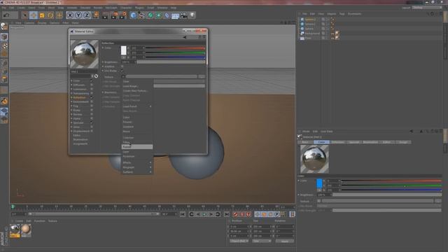Click the Make Editable icon in the left palette
The height and width of the screenshot is (252, 448).
[4, 27]
